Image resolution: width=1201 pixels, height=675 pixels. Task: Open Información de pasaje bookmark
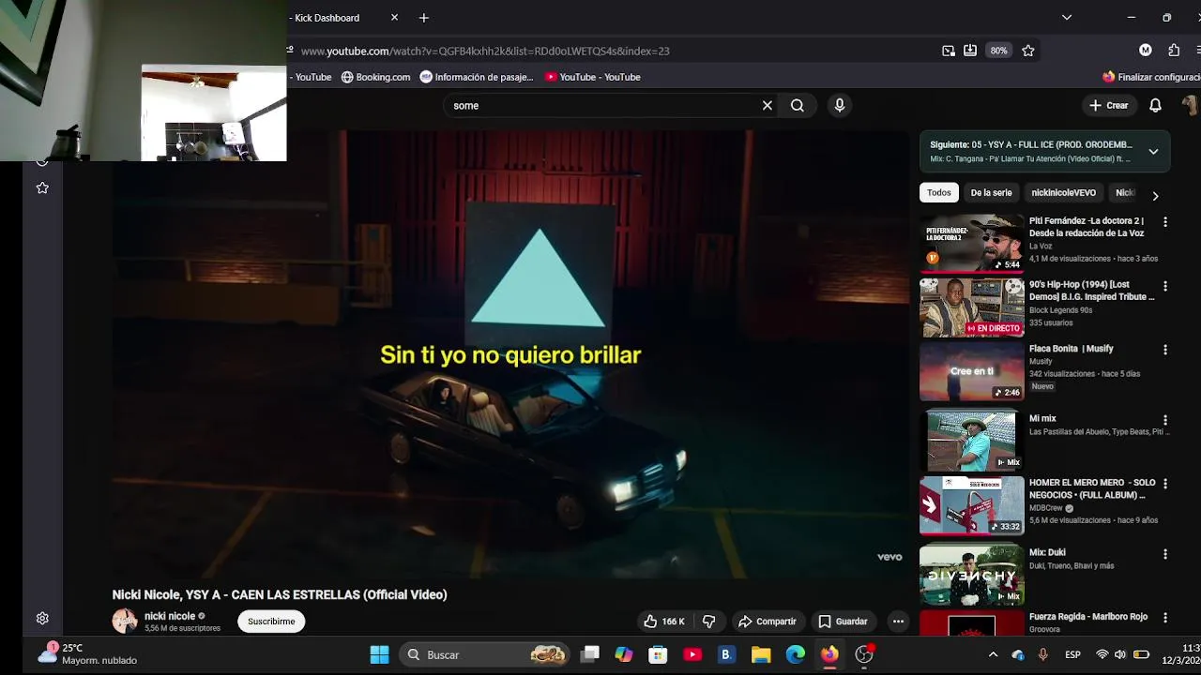coord(477,77)
